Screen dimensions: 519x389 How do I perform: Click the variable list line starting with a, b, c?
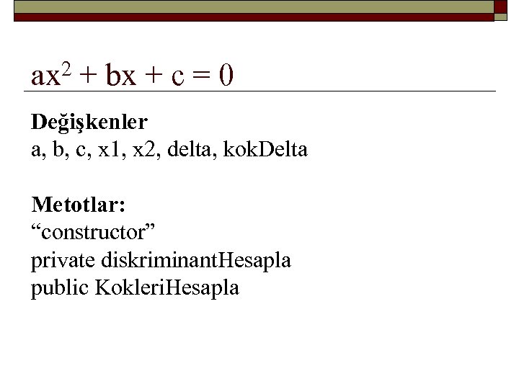click(169, 150)
